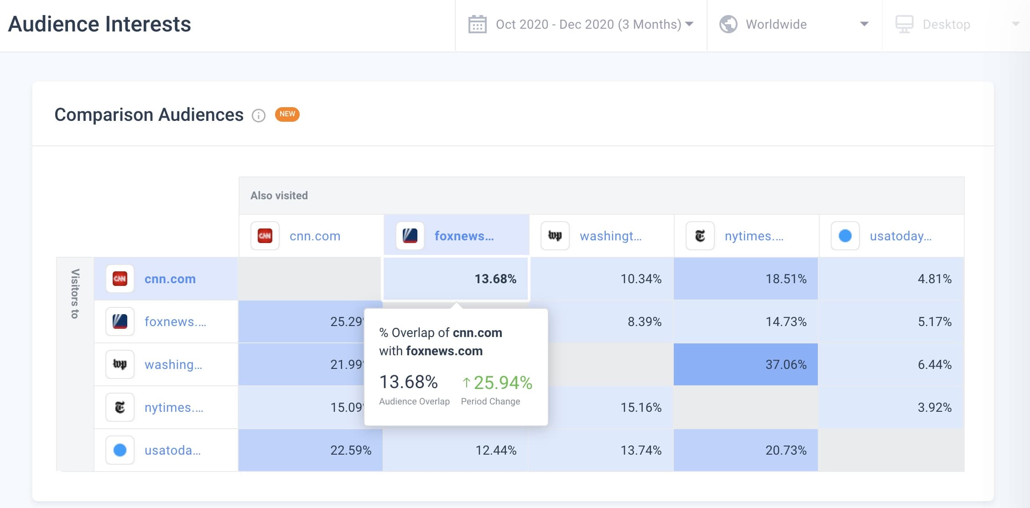The image size is (1030, 508).
Task: Select the 15.16% cell
Action: coord(611,407)
